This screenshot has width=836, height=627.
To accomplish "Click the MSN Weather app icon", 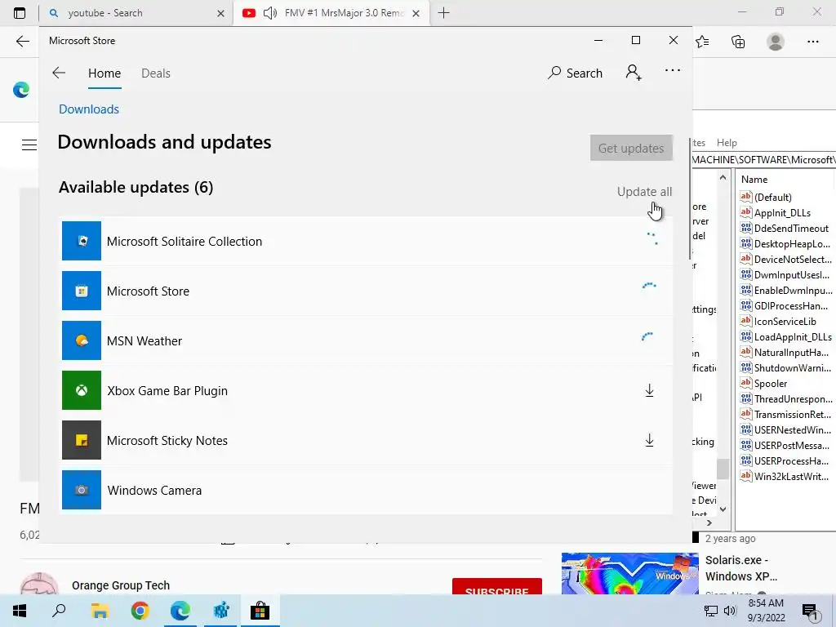I will point(82,340).
